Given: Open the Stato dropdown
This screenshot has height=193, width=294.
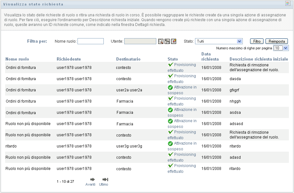Looking at the screenshot, I should [x=219, y=41].
